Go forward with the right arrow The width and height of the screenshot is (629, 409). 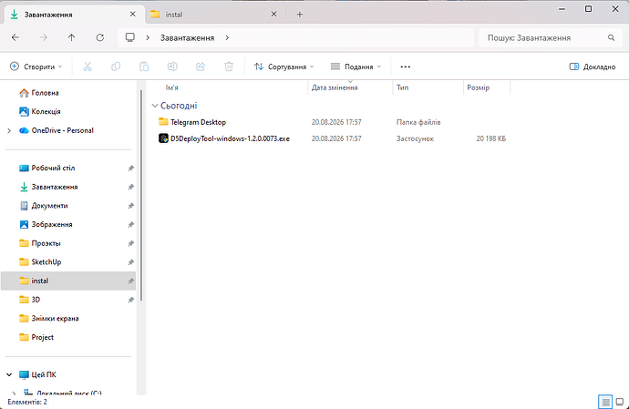[44, 37]
